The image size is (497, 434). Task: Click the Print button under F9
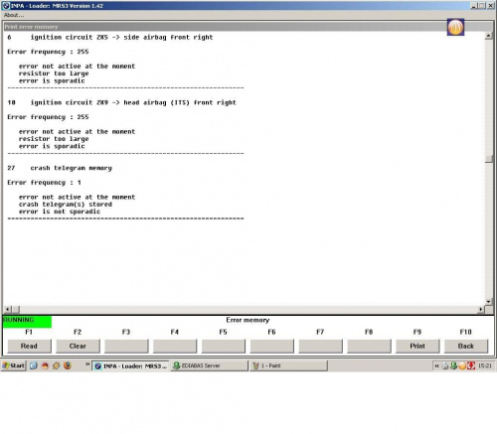[x=417, y=346]
